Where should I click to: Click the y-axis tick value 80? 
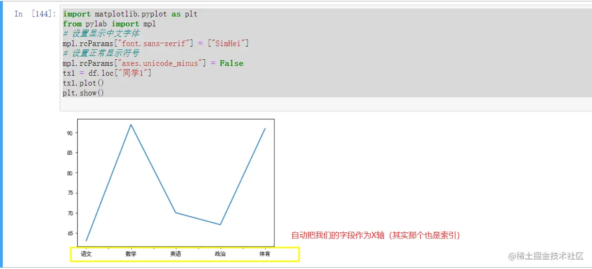(x=70, y=173)
